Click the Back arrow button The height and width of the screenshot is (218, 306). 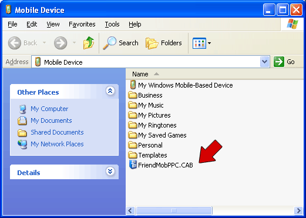pyautogui.click(x=15, y=43)
